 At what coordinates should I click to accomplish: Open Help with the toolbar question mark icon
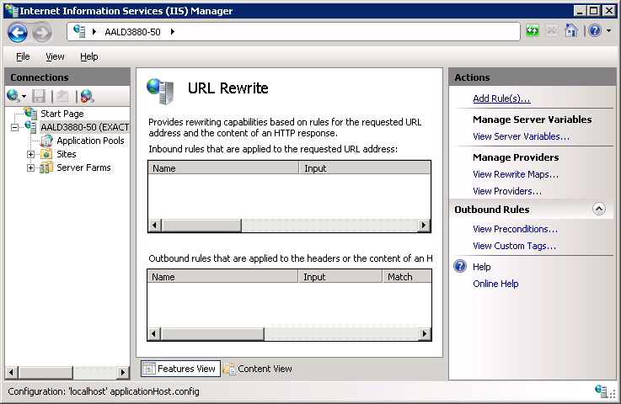pos(595,30)
